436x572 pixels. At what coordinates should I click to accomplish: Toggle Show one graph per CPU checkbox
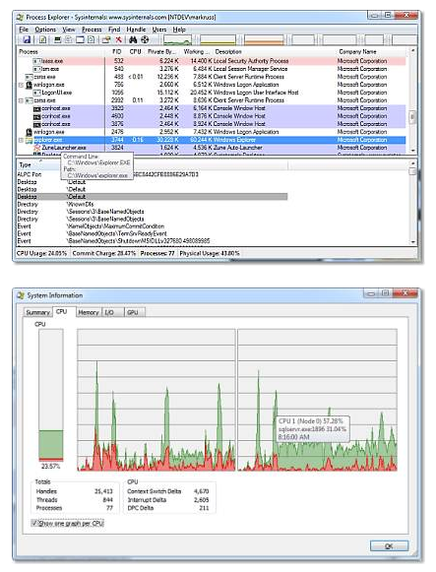(34, 523)
